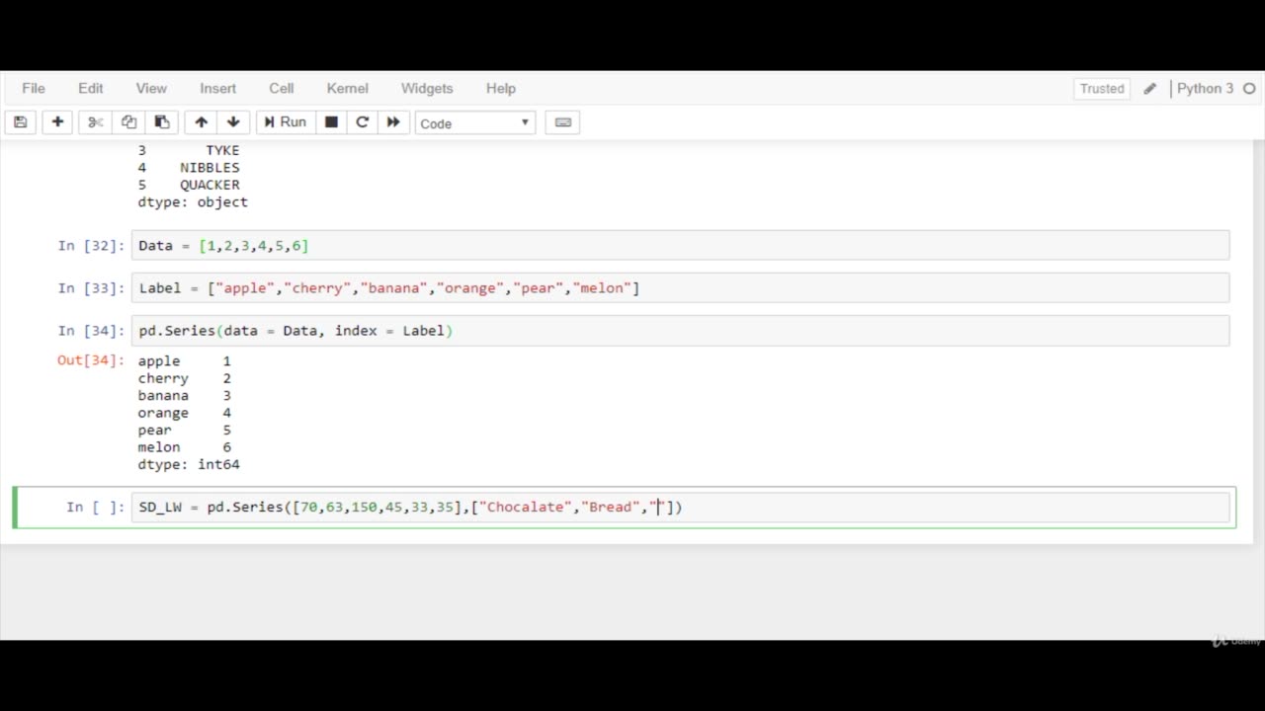
Task: Click "Chocalate" string in active cell
Action: click(x=526, y=507)
